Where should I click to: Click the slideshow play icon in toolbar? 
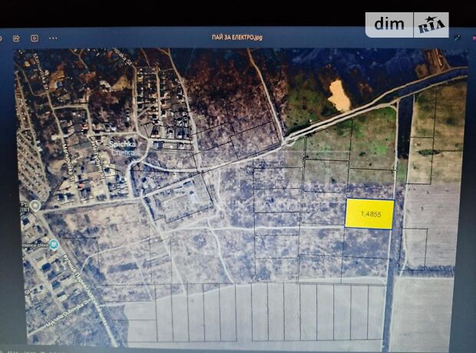[35, 37]
